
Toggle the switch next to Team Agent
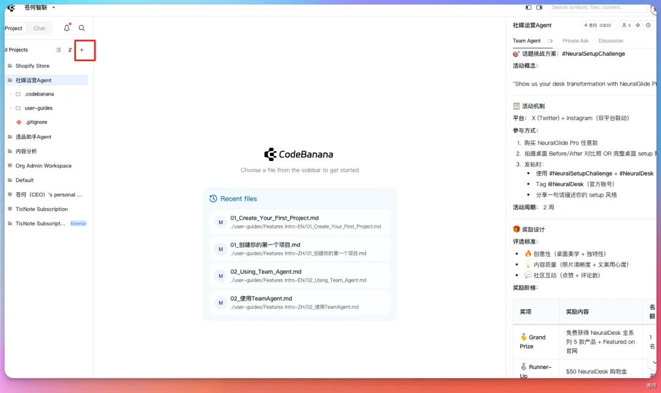click(x=550, y=41)
